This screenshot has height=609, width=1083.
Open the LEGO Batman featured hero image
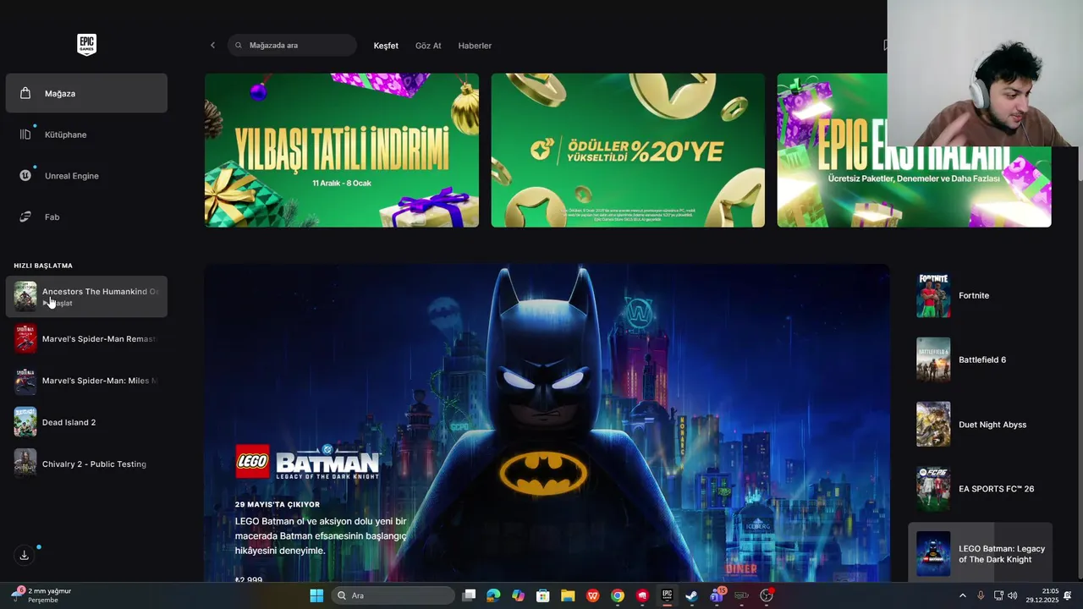[547, 423]
